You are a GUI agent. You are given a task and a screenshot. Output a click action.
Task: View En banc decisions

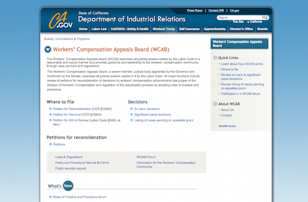[147, 109]
